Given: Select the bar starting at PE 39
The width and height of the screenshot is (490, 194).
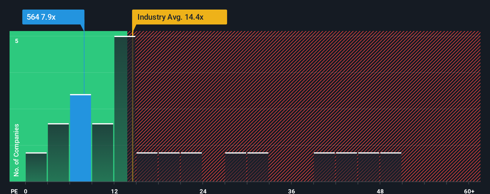Looking at the screenshot, I should 324,167.
